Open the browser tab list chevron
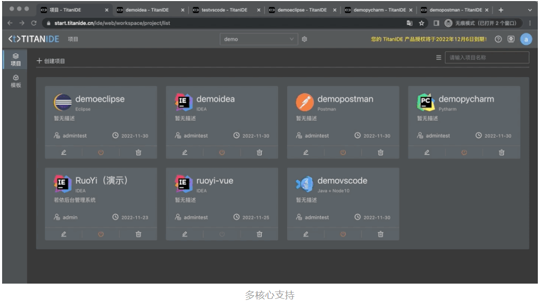Screen dimensions: 541x301 [x=530, y=10]
